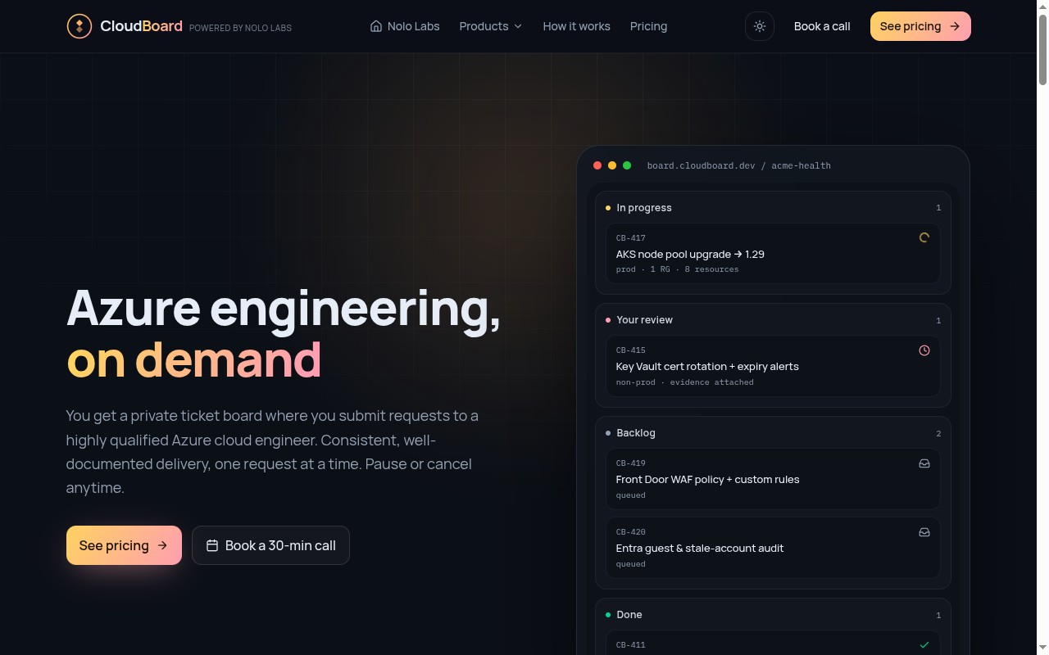This screenshot has height=655, width=1049.
Task: Click the page's vertical scrollbar thumb
Action: (1042, 49)
